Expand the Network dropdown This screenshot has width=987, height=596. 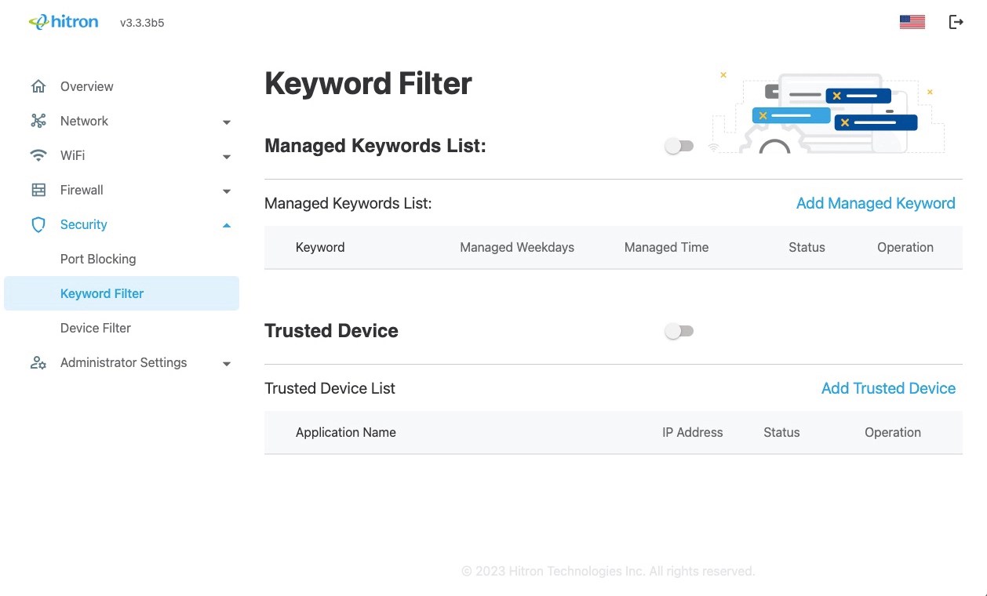(227, 122)
